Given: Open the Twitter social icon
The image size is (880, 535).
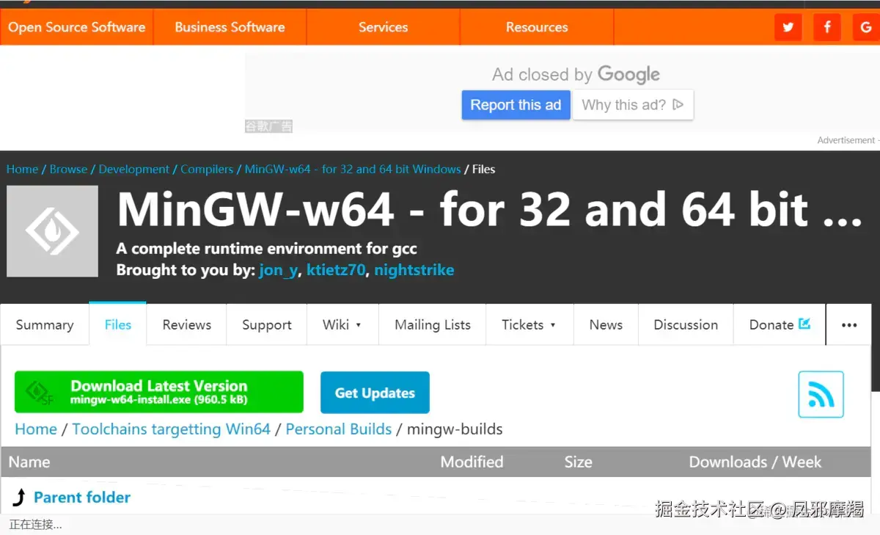Looking at the screenshot, I should tap(788, 28).
